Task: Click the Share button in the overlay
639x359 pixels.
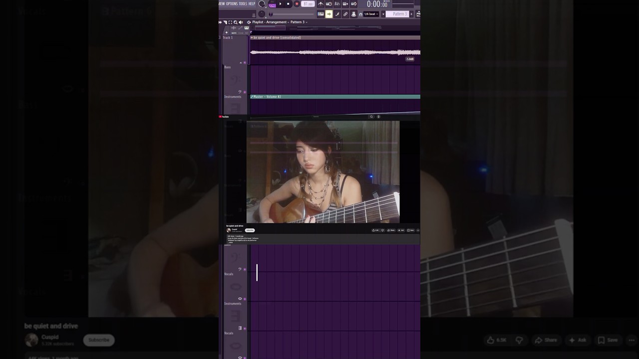Action: [x=391, y=230]
